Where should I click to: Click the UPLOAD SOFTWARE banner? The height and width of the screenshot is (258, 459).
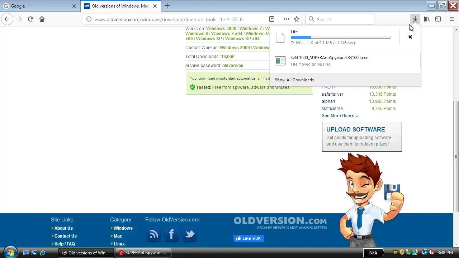point(362,137)
